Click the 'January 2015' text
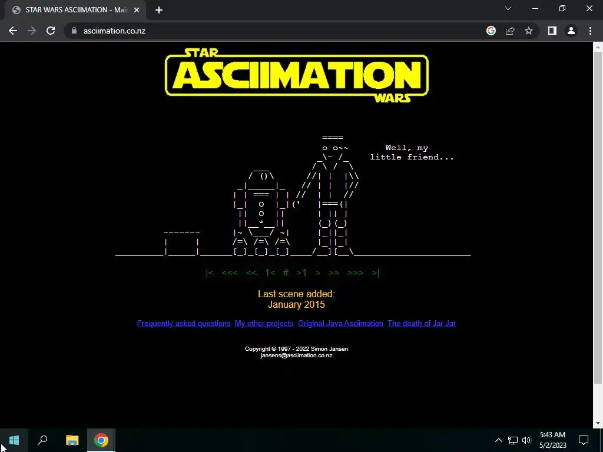 (296, 305)
